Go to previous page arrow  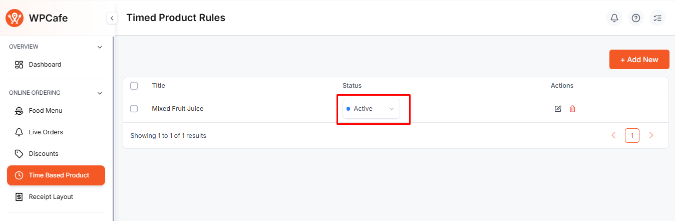pos(613,135)
